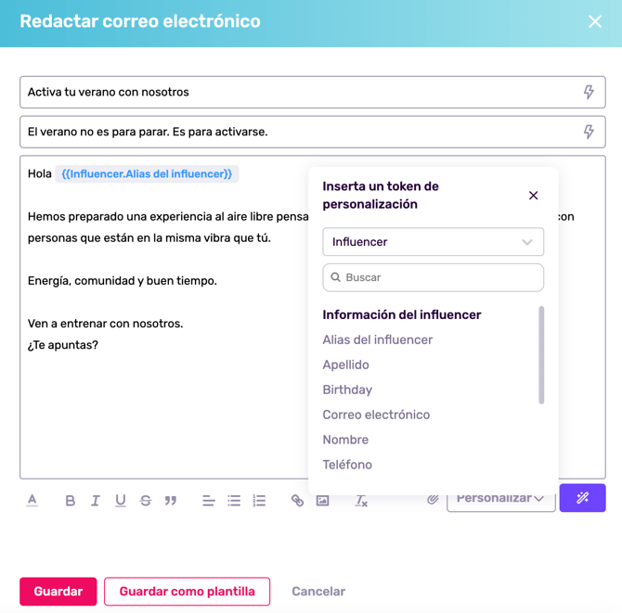Choose the Apellido token
Viewport: 622px width, 613px height.
pyautogui.click(x=345, y=364)
